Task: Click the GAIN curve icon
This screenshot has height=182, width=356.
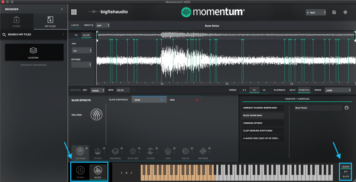Action: 162,100
